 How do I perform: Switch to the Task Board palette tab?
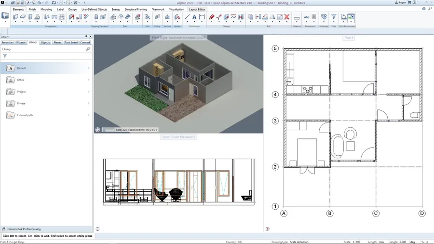tap(71, 42)
